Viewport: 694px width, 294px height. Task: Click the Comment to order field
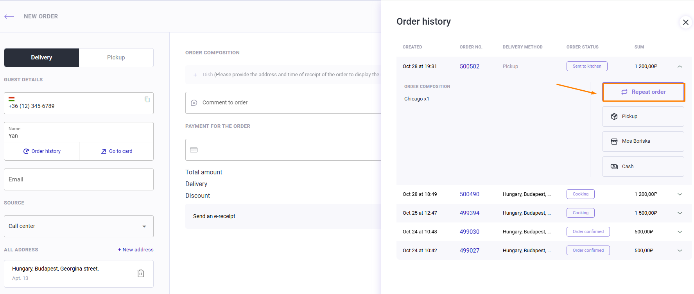[283, 103]
